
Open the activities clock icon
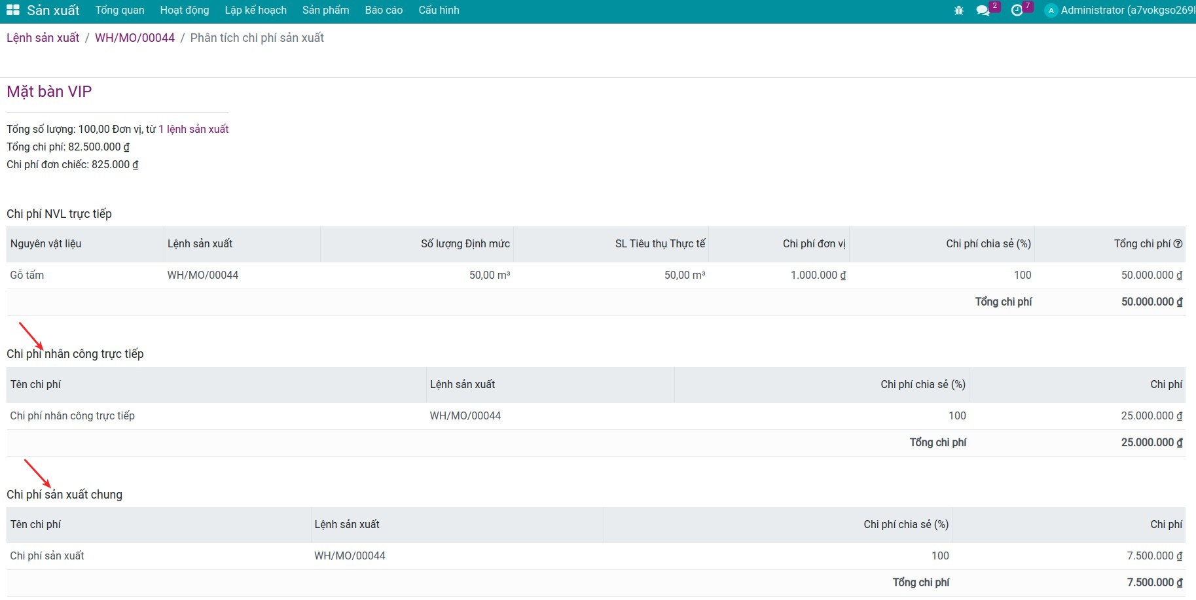point(1017,10)
